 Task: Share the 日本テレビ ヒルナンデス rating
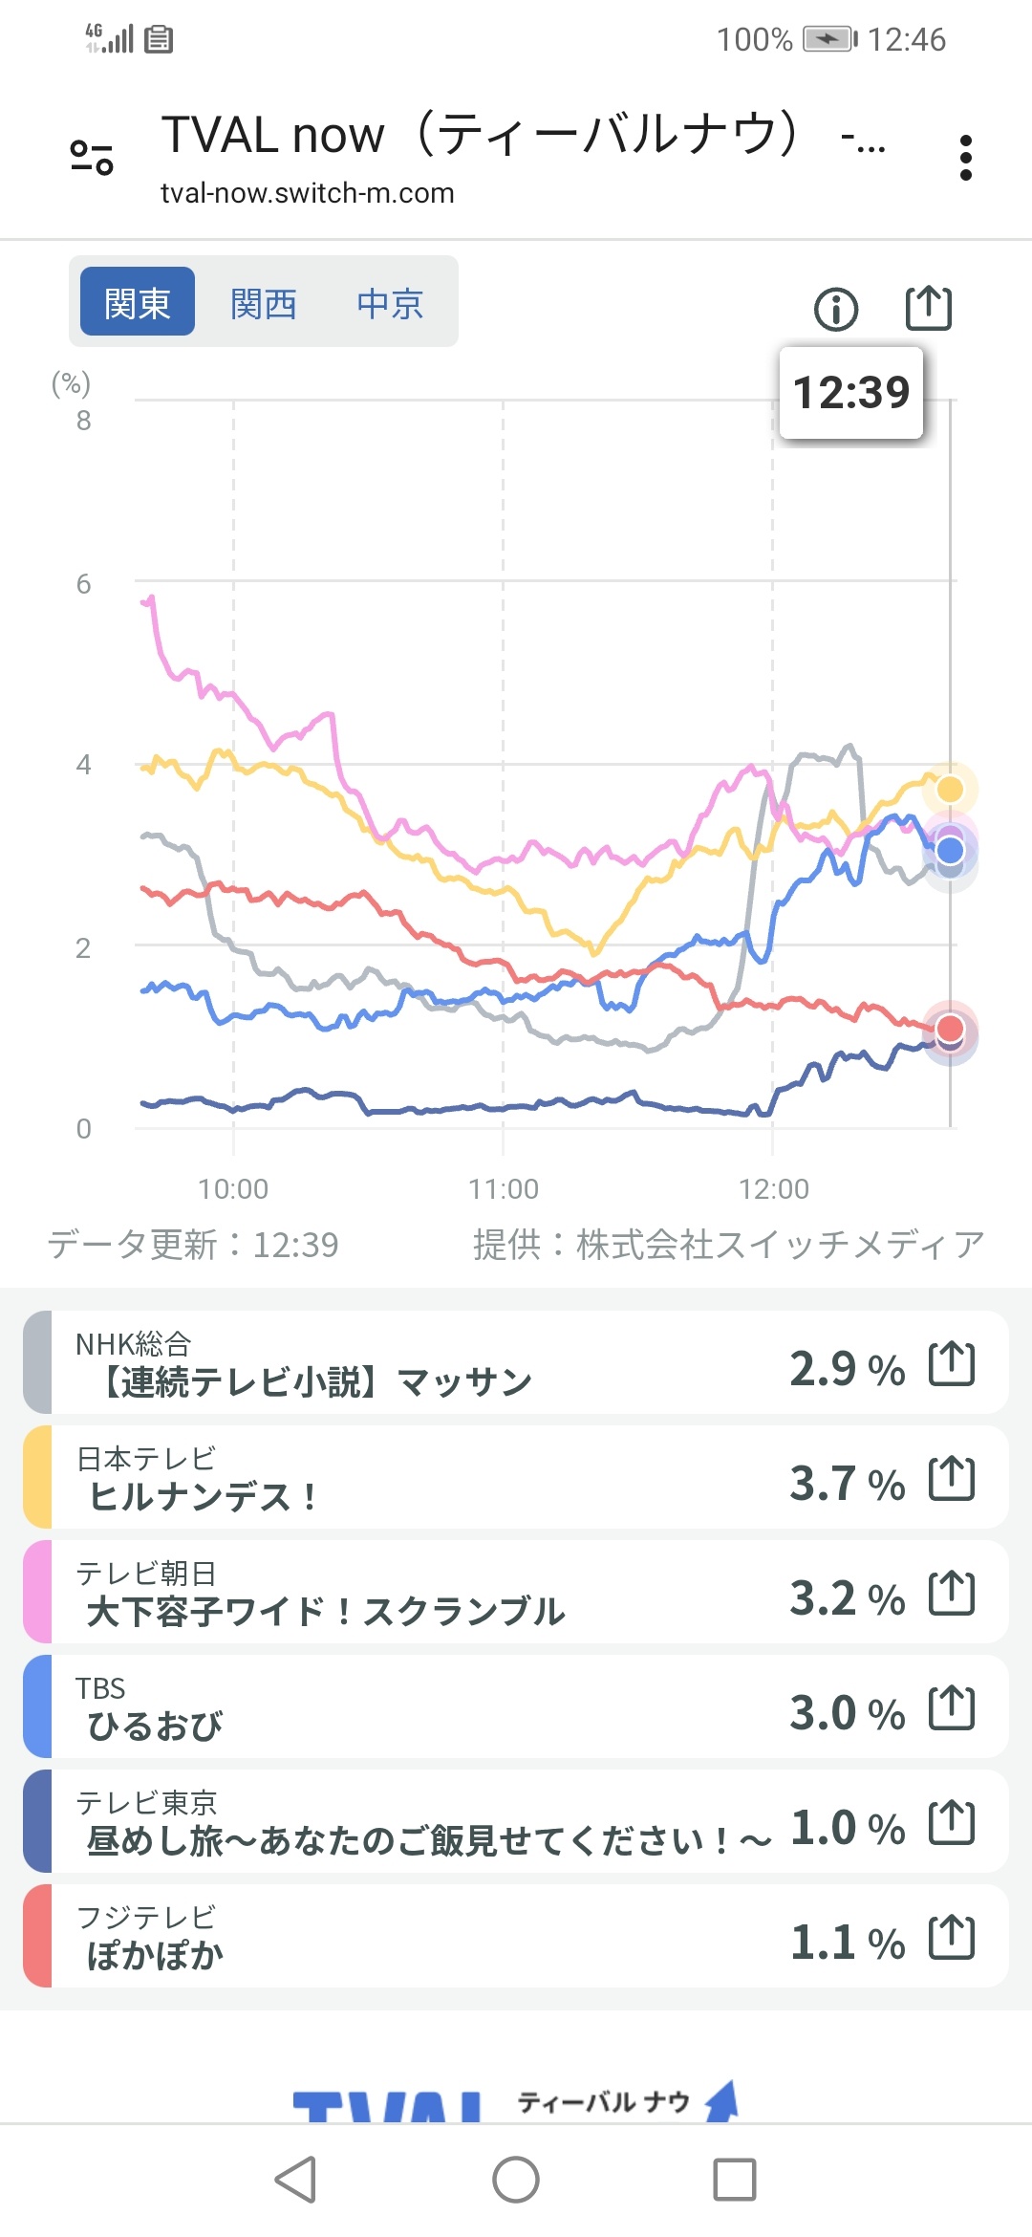tap(952, 1478)
